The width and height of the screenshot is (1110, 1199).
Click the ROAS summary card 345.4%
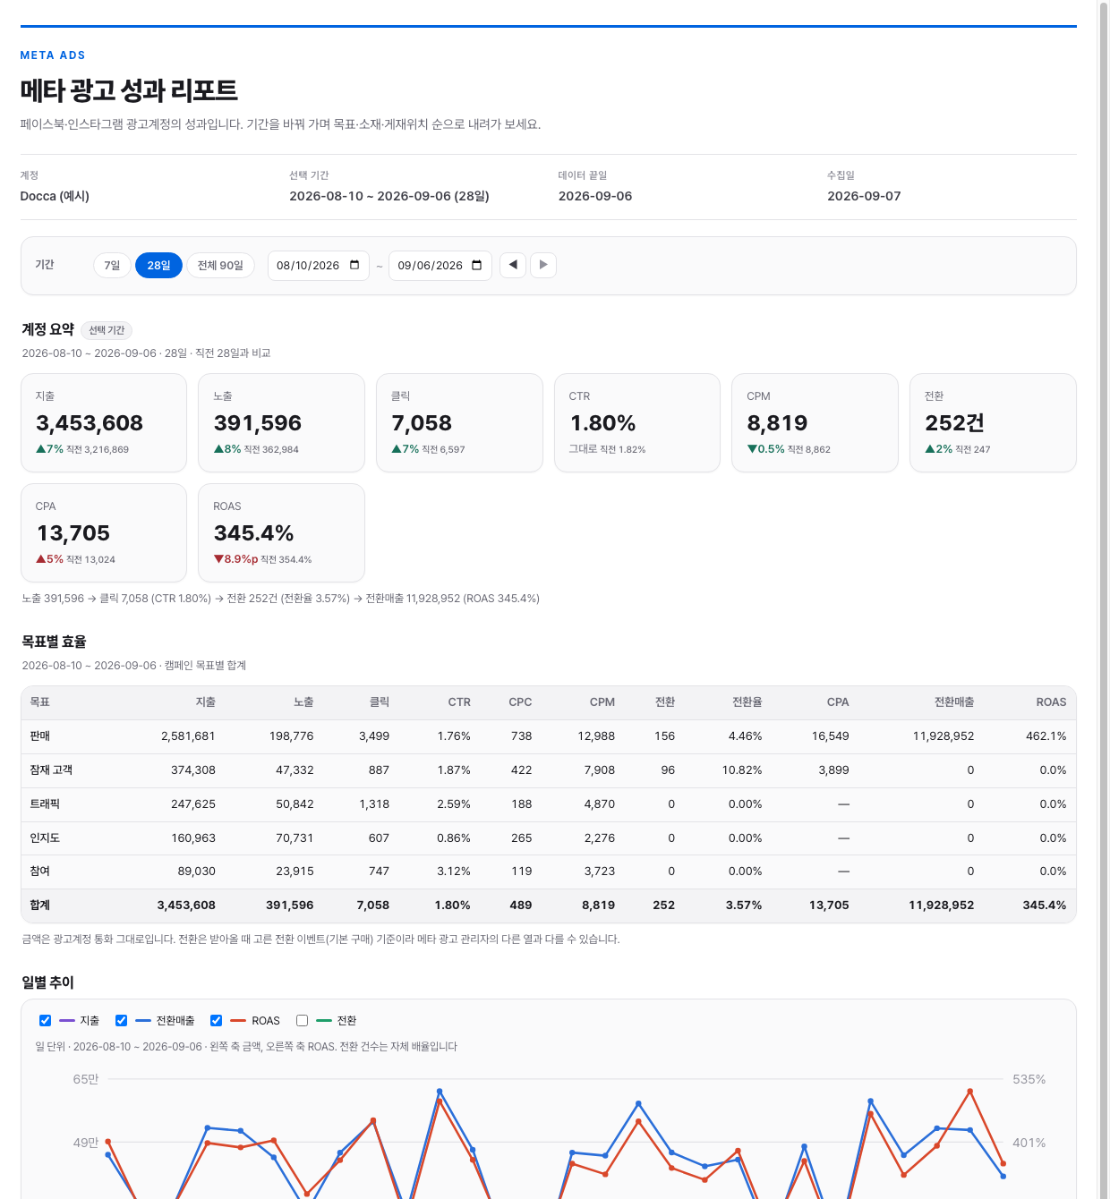pyautogui.click(x=281, y=532)
